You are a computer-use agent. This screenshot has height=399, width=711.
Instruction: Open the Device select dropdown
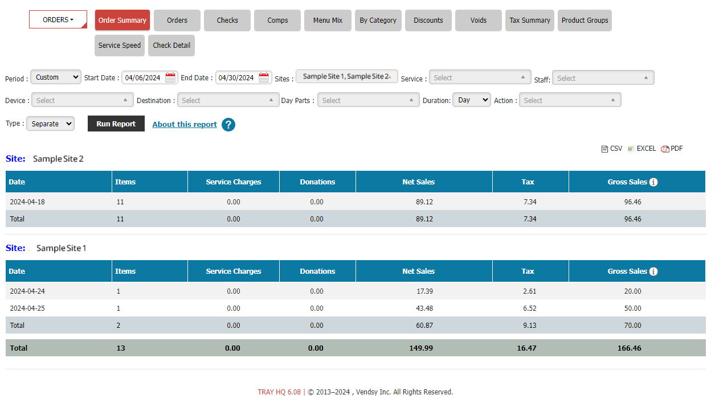(x=83, y=100)
